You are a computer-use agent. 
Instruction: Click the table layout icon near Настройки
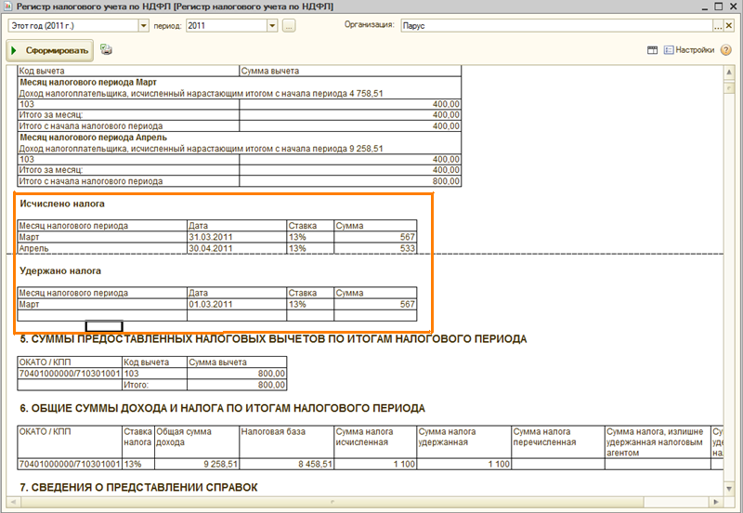click(x=653, y=50)
